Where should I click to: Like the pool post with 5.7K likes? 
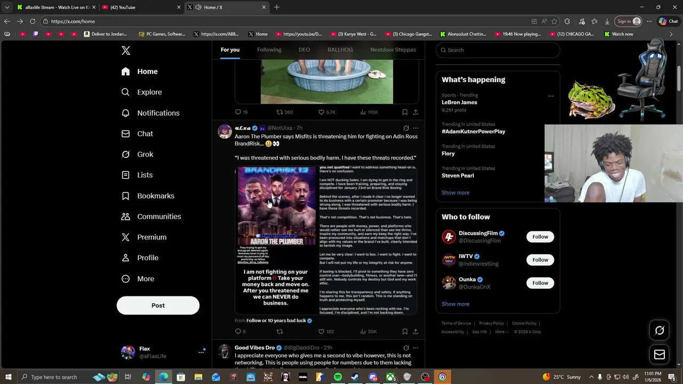[x=327, y=112]
